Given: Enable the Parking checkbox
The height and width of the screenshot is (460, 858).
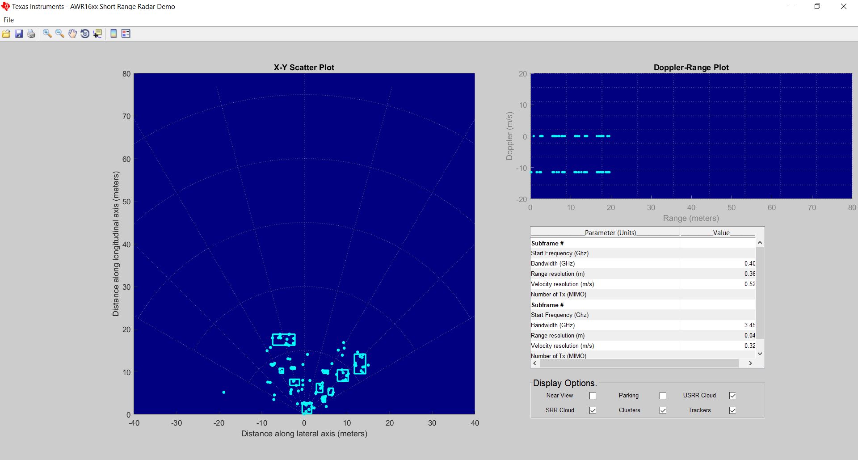Looking at the screenshot, I should [663, 396].
